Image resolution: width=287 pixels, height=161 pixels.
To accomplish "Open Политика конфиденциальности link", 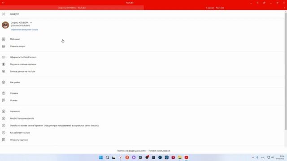I will click(x=131, y=151).
